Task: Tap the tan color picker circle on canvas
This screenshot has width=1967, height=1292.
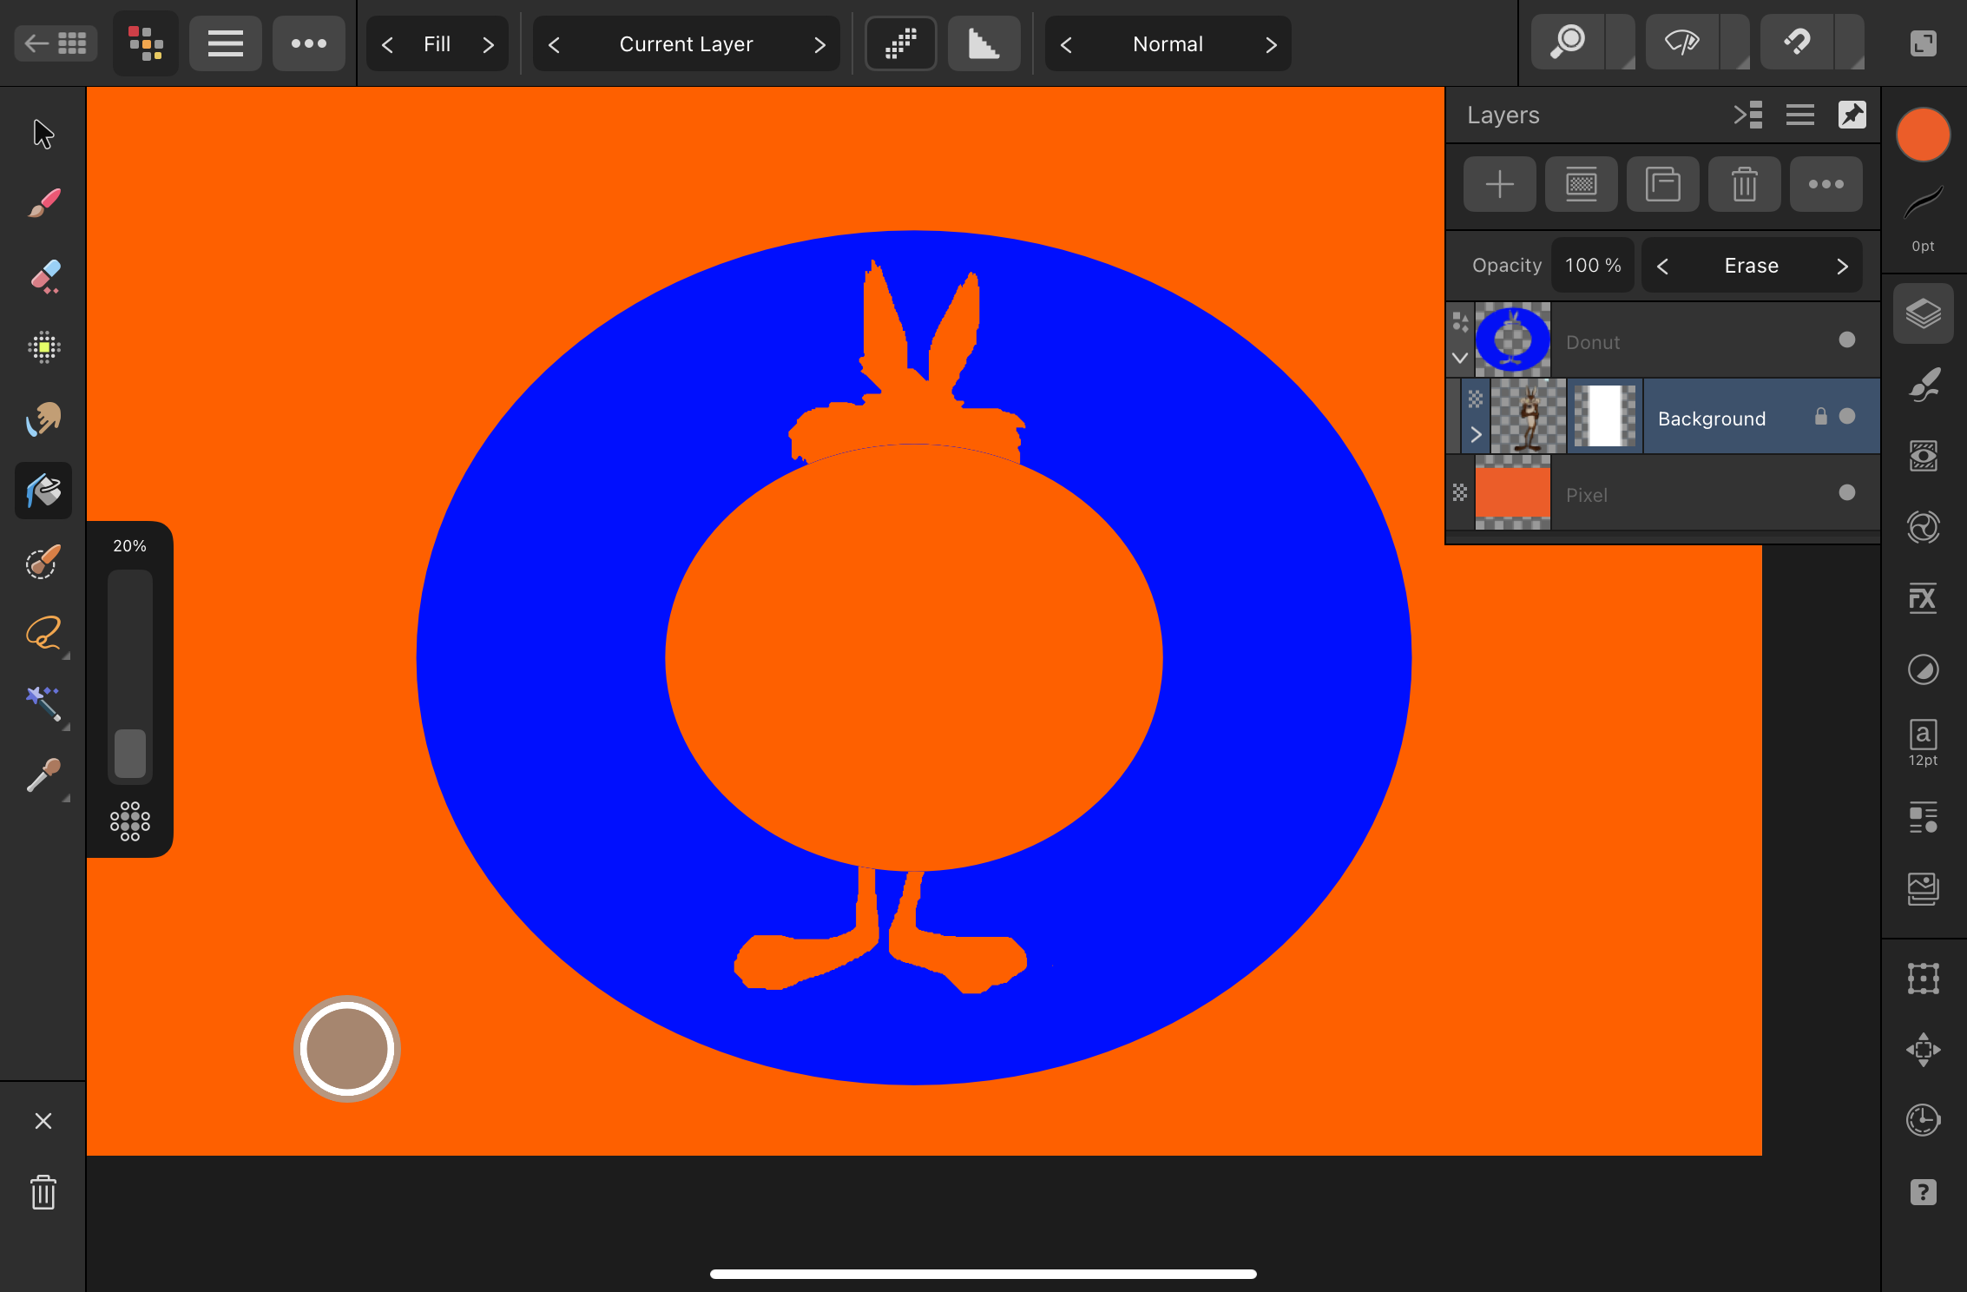Action: pyautogui.click(x=347, y=1049)
